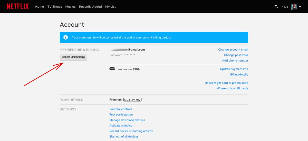Image resolution: width=308 pixels, height=141 pixels.
Task: Click Change password link
Action: tap(236, 55)
